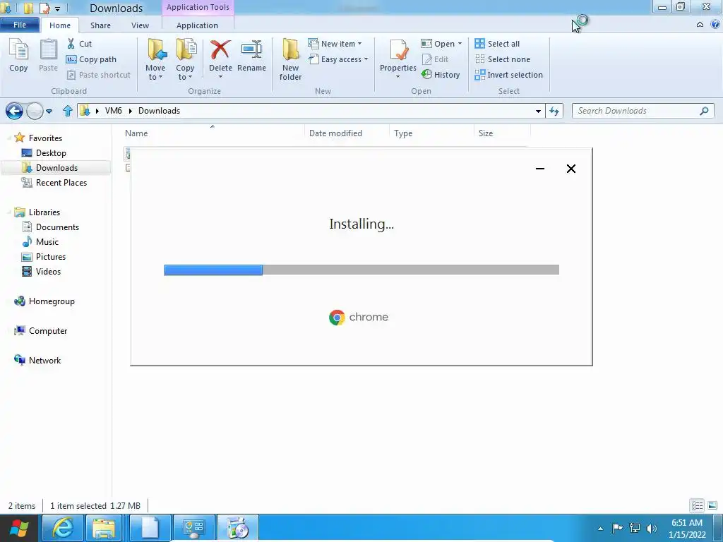Click the Chrome installing progress bar
The width and height of the screenshot is (723, 542).
pyautogui.click(x=361, y=270)
